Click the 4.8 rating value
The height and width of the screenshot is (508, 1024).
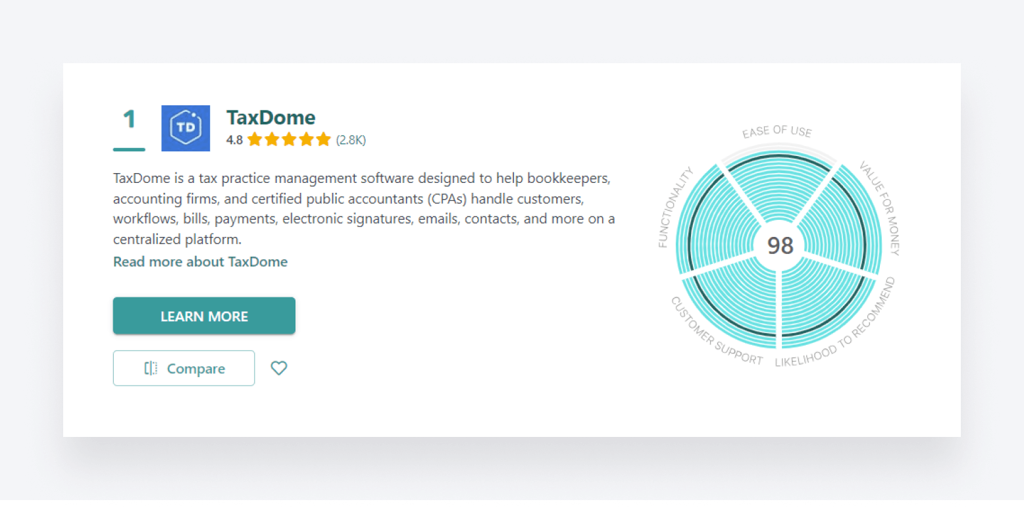pos(234,140)
